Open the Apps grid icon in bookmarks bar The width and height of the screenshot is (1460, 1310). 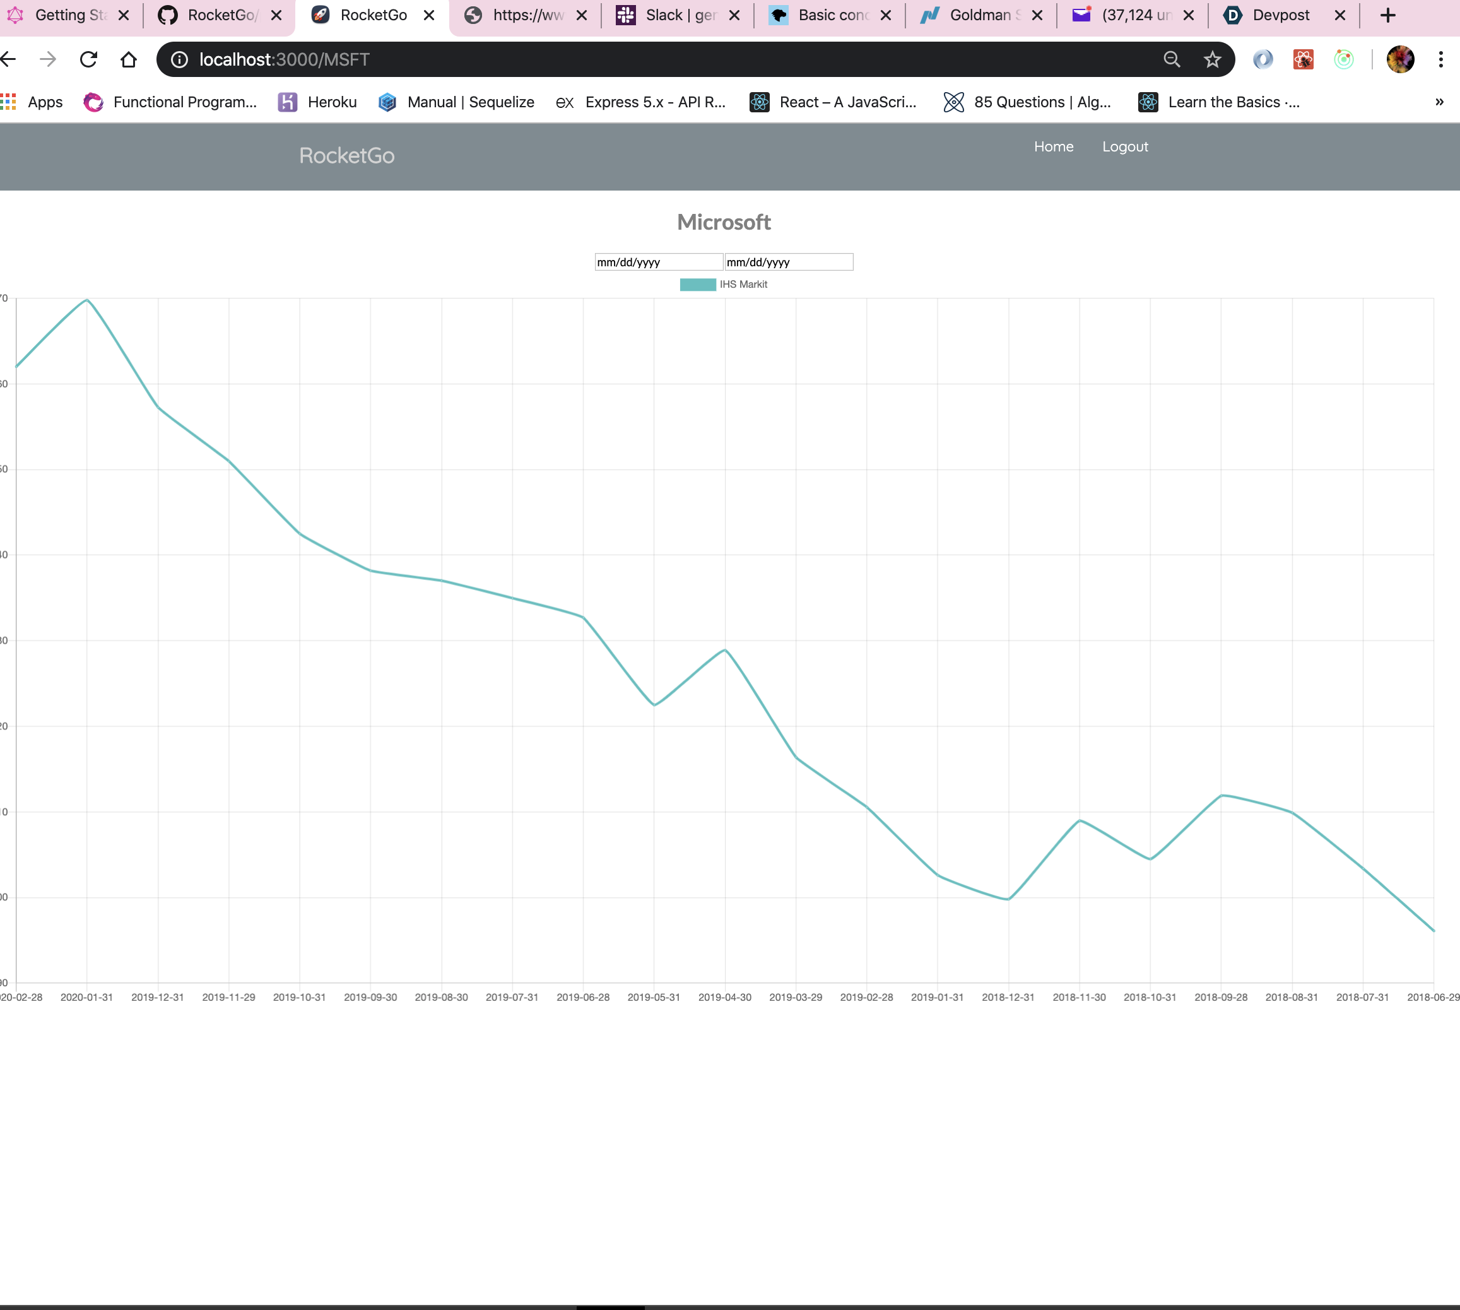(x=9, y=102)
